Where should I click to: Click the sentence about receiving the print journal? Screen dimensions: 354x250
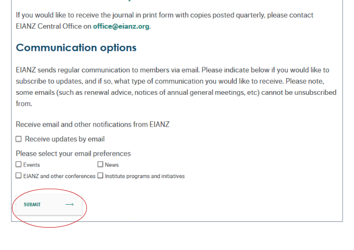pyautogui.click(x=165, y=15)
